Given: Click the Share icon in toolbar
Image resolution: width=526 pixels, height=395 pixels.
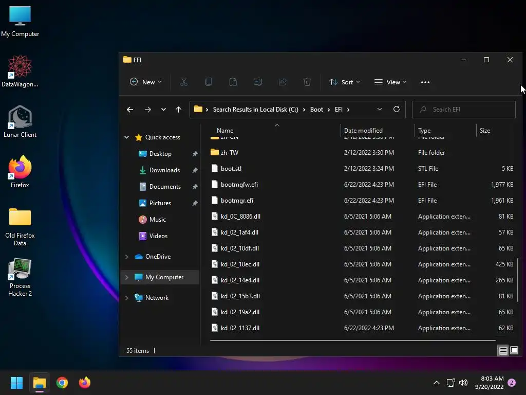Looking at the screenshot, I should tap(283, 82).
